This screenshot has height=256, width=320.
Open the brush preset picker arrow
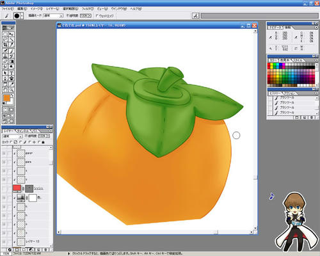coord(22,16)
